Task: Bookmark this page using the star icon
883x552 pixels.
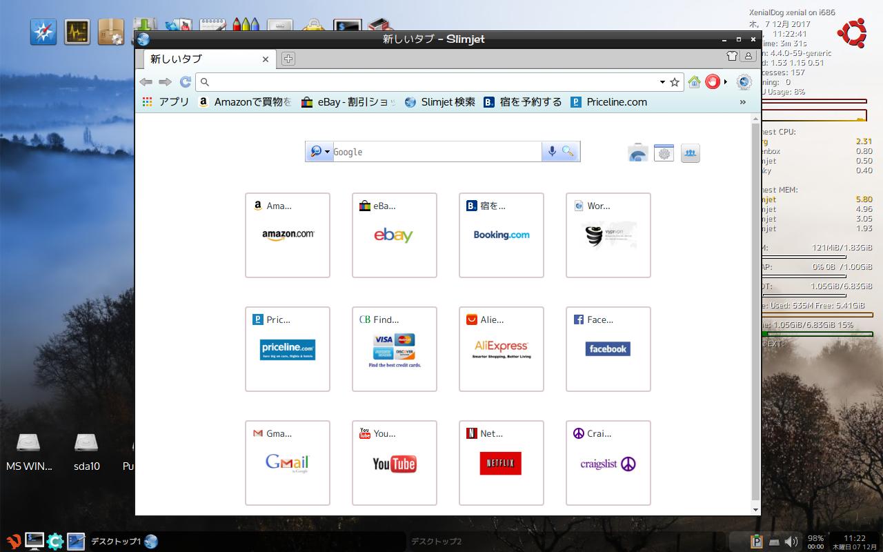Action: pos(675,81)
